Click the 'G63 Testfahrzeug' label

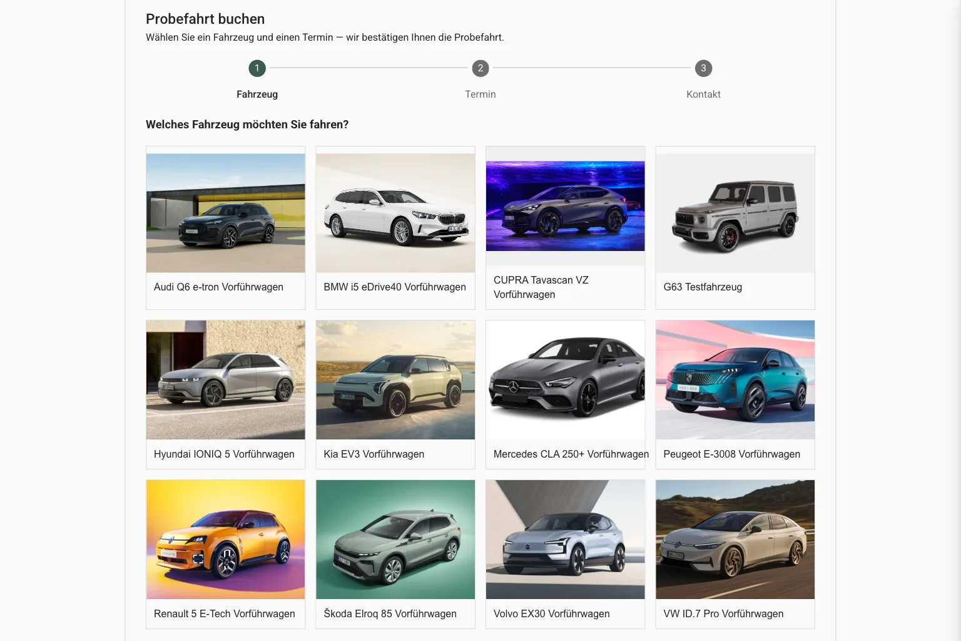pyautogui.click(x=703, y=287)
